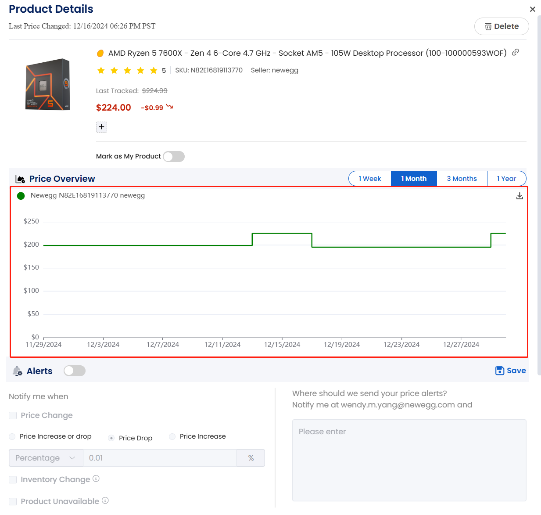The image size is (541, 515).
Task: Click the fifth rating star
Action: 154,70
